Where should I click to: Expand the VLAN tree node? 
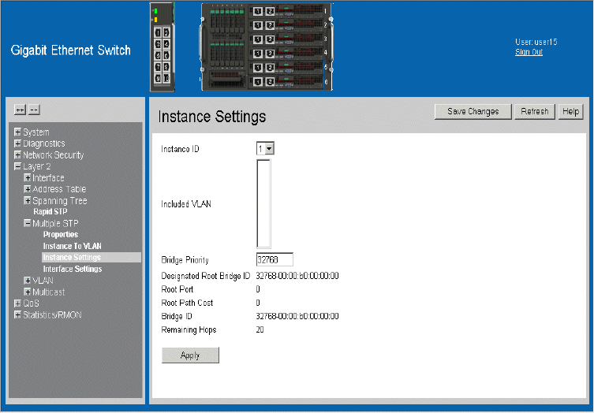28,281
